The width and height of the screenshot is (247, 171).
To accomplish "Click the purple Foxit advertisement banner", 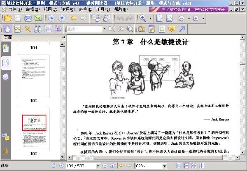I will tap(189, 9).
